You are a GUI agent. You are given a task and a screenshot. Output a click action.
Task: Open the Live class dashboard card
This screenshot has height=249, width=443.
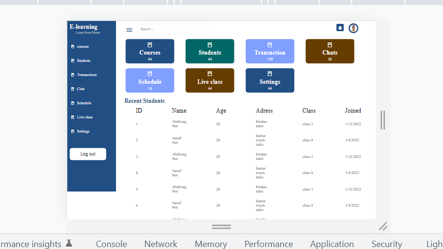(x=210, y=80)
